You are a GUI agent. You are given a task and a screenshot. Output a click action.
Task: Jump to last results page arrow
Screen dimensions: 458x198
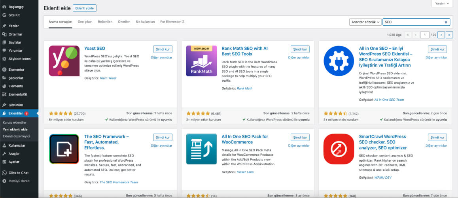pos(449,35)
